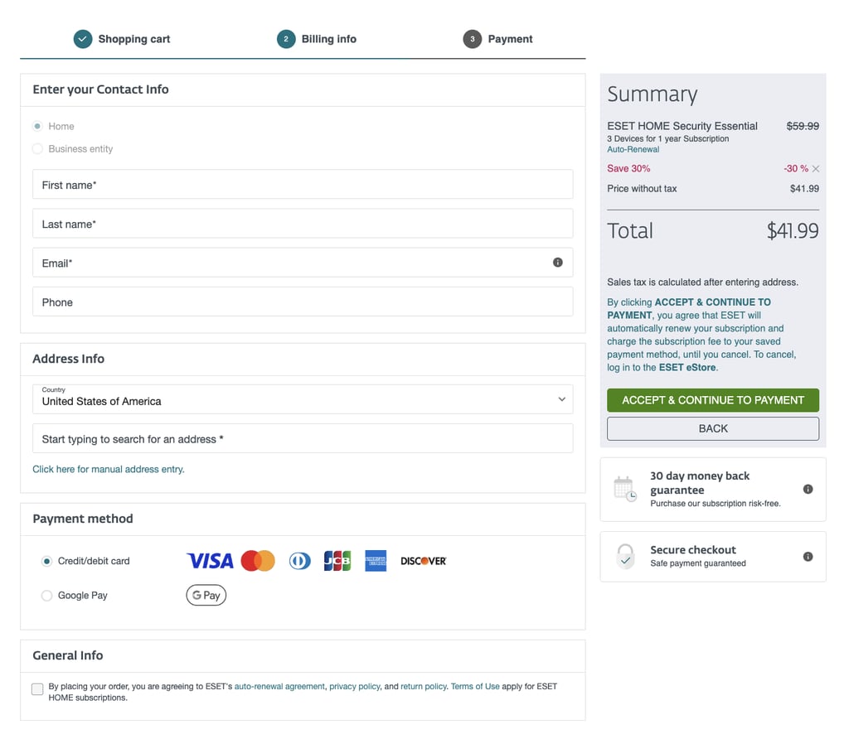Image resolution: width=849 pixels, height=739 pixels.
Task: Click the ESET eStore link
Action: pos(687,367)
